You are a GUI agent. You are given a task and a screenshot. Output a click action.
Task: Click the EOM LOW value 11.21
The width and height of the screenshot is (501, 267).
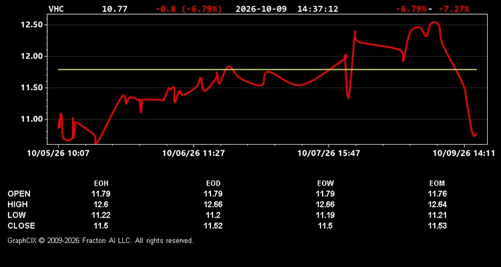437,215
